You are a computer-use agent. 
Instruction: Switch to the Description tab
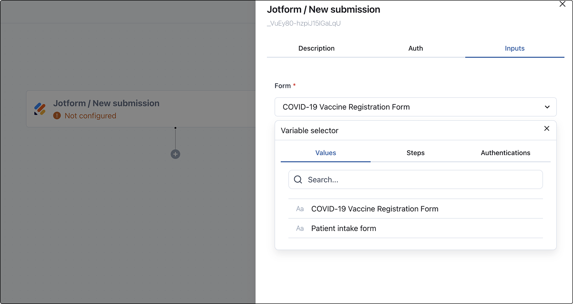pos(317,48)
